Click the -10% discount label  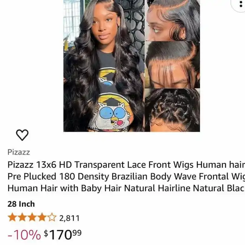24,235
